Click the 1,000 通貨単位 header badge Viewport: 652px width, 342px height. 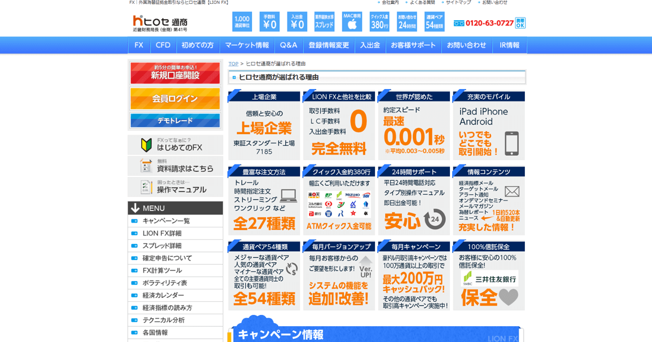click(x=242, y=22)
